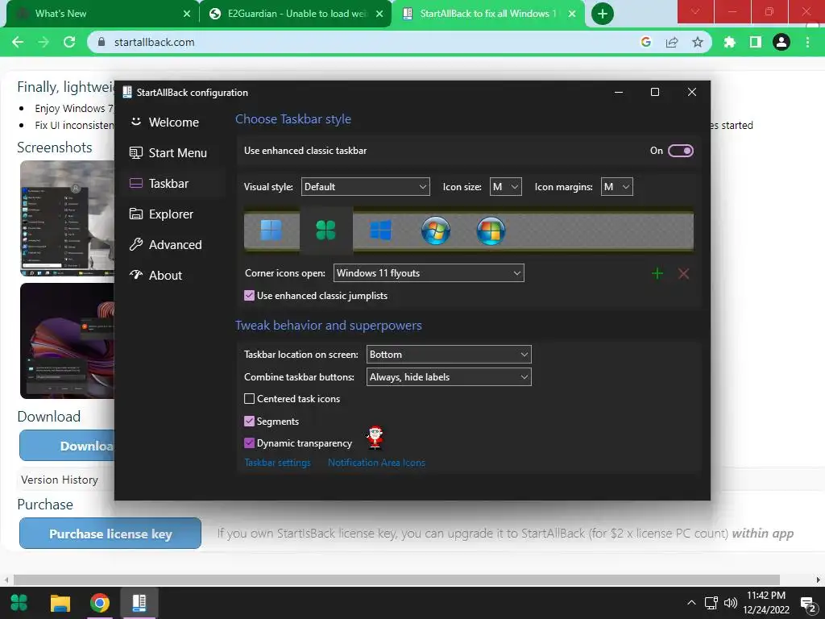Screen dimensions: 825x619
Task: Go back using Chrome's back arrow
Action: 18,42
